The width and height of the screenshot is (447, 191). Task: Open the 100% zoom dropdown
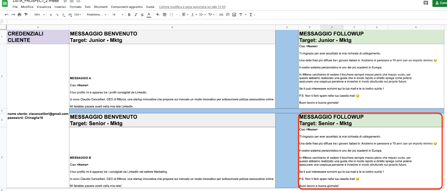pos(39,14)
